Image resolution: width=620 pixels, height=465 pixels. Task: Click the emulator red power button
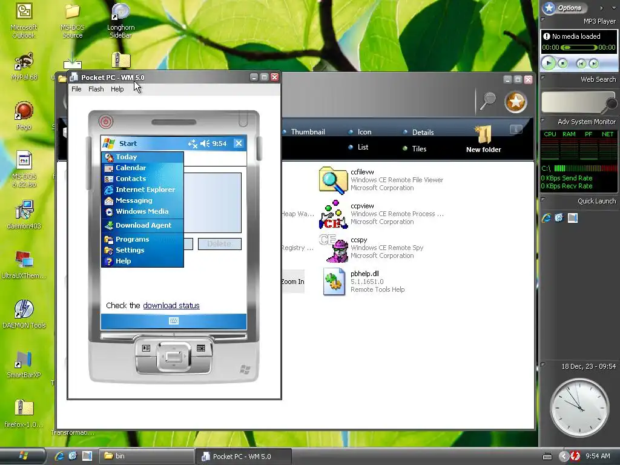coord(105,121)
